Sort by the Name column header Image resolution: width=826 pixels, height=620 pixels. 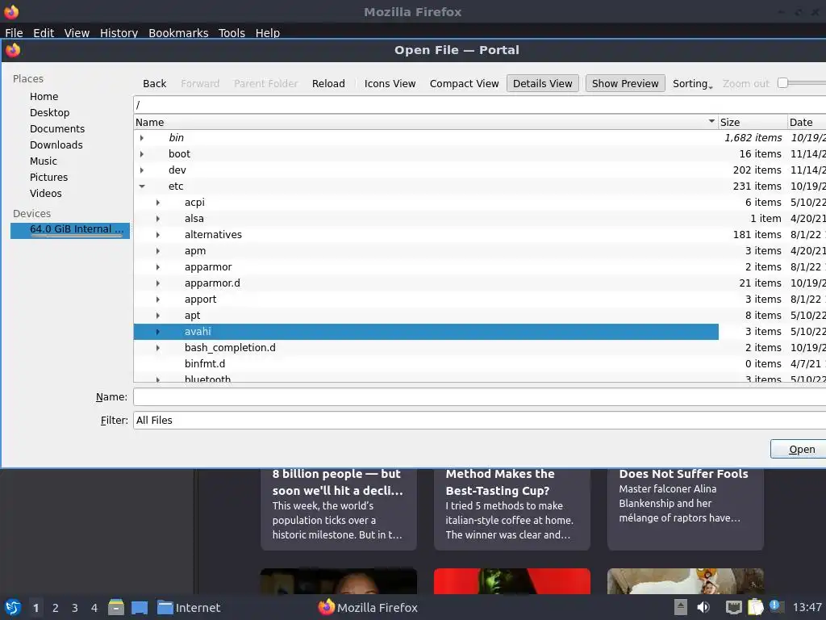click(426, 123)
